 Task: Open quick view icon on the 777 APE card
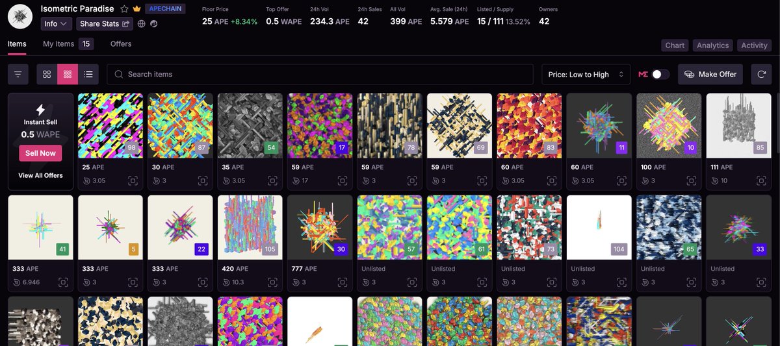[x=342, y=282]
